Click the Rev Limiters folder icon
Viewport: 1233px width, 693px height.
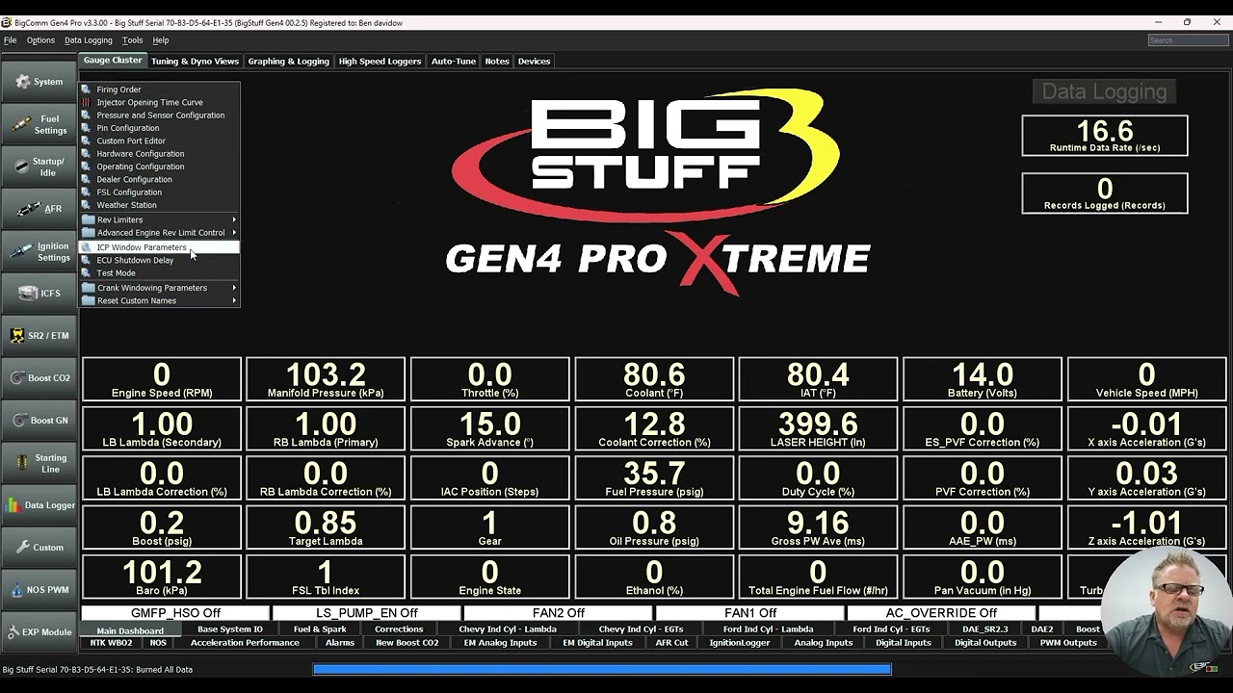tap(88, 219)
